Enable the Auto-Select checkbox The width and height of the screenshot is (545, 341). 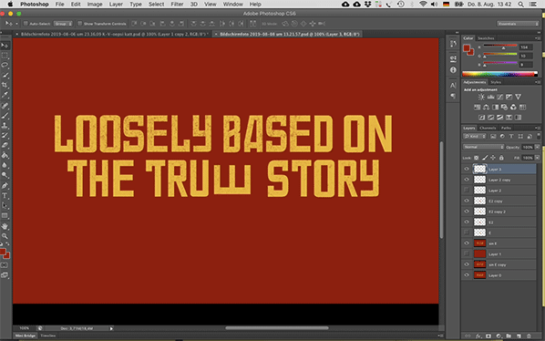26,24
